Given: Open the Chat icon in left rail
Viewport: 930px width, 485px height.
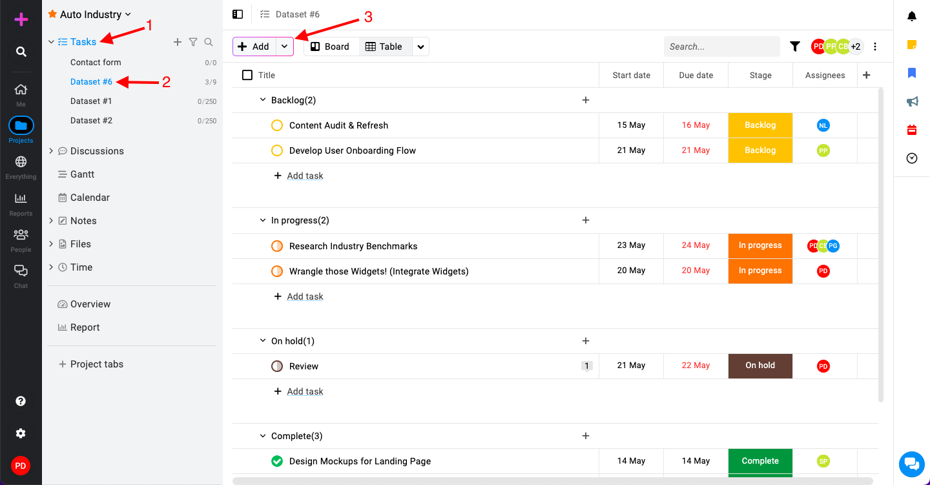Looking at the screenshot, I should pos(21,271).
